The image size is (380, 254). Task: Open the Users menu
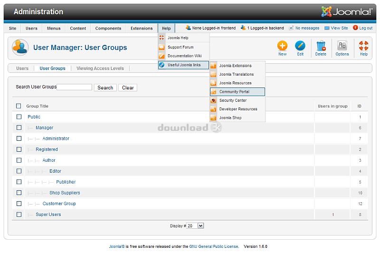coord(31,29)
